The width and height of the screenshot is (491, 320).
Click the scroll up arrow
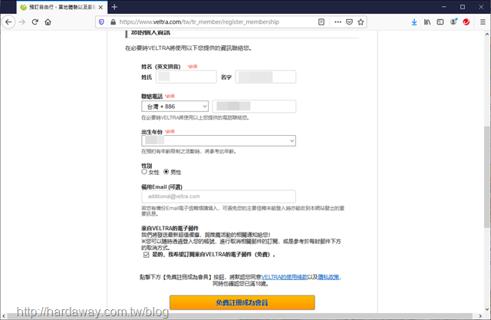click(x=487, y=34)
